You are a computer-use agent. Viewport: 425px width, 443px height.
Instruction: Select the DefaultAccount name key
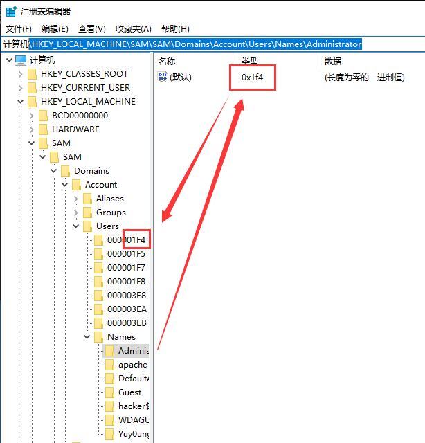click(x=134, y=379)
